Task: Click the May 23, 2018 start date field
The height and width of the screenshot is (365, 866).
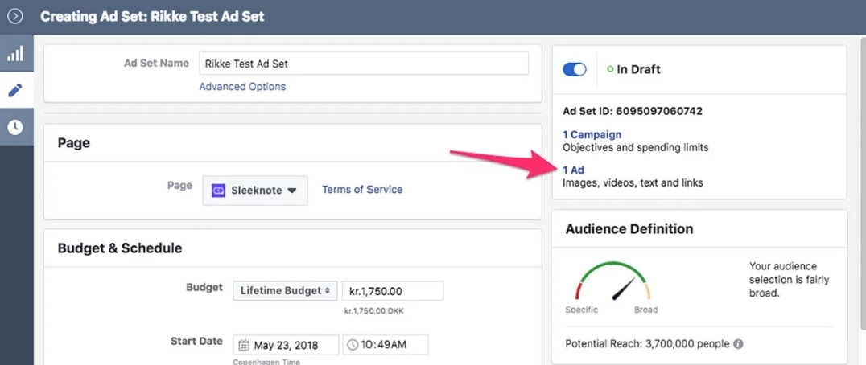Action: (286, 345)
